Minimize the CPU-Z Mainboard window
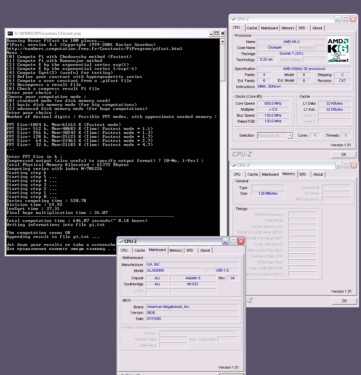The image size is (361, 375). (225, 241)
